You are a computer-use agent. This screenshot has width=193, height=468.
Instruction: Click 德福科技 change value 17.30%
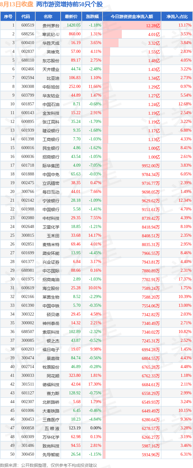point(95,384)
